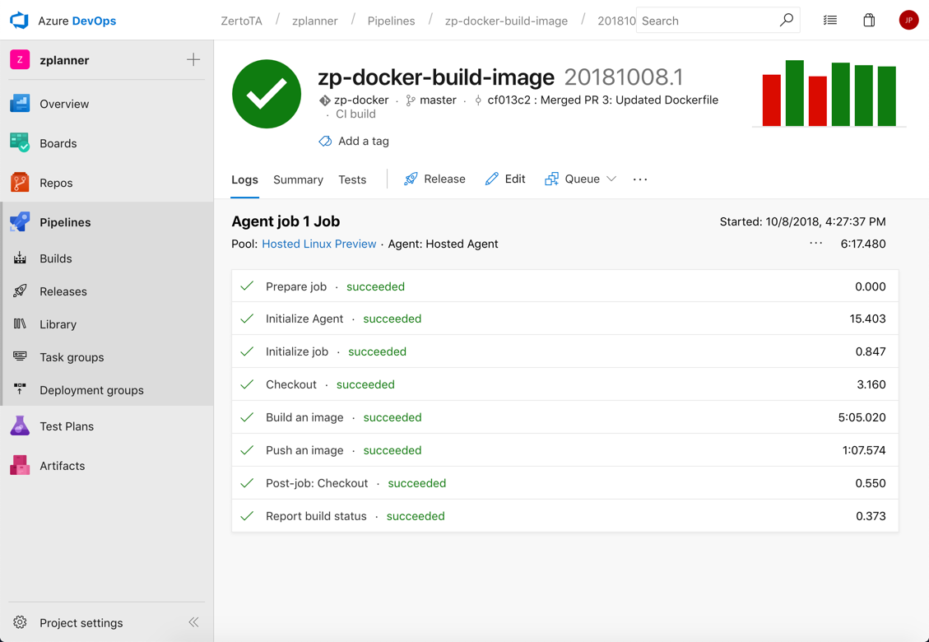
Task: Open the Initialize job log row
Action: tap(565, 351)
